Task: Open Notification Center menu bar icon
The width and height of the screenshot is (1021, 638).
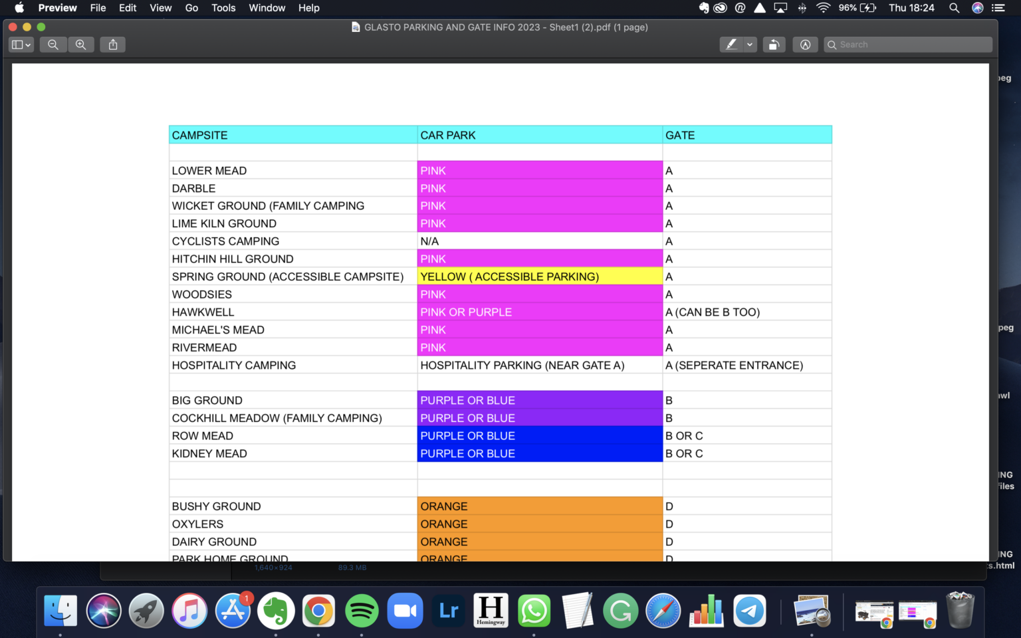Action: (x=998, y=8)
